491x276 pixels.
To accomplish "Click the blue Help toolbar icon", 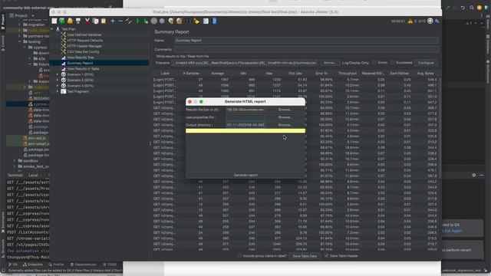I will click(215, 21).
